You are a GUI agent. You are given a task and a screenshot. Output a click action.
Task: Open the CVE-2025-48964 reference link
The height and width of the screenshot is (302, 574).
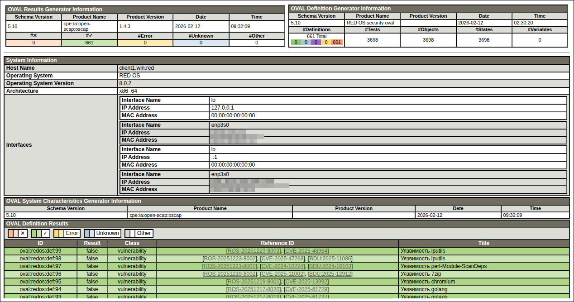click(x=306, y=251)
